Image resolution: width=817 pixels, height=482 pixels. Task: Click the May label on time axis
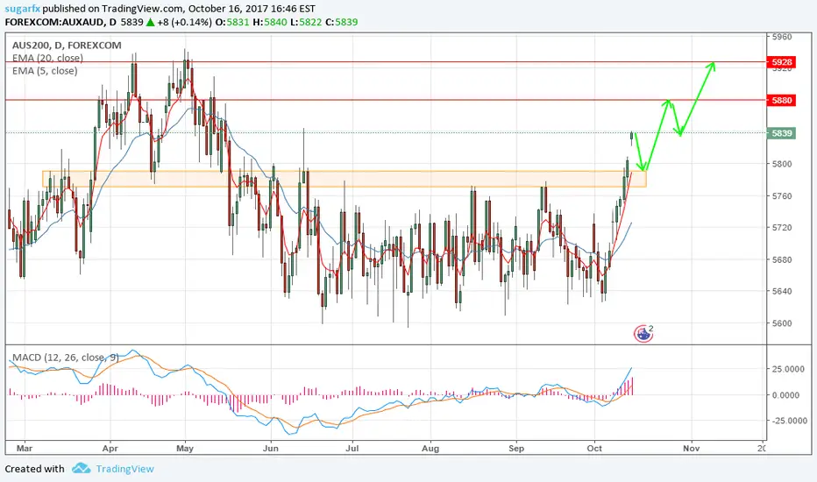click(x=185, y=448)
